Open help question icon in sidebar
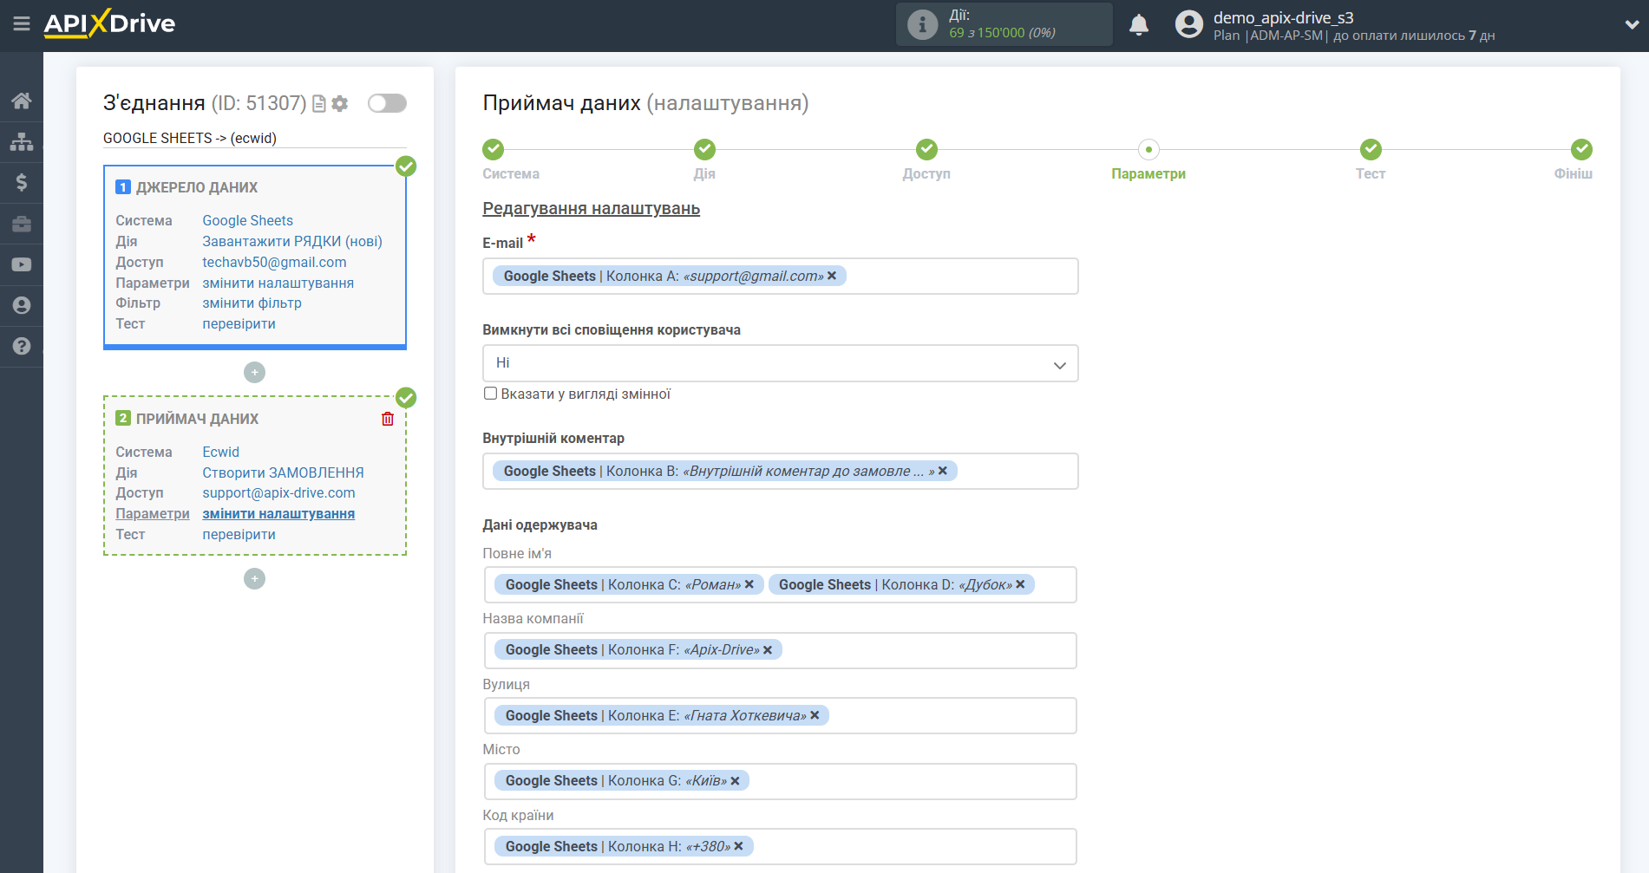Viewport: 1649px width, 873px height. [22, 346]
